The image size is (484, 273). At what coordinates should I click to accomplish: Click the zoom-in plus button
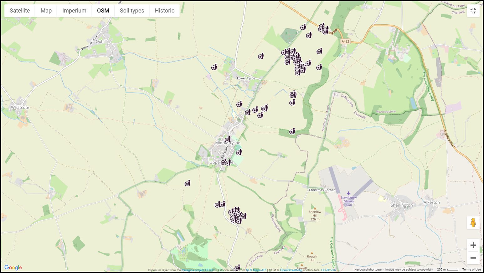coord(473,245)
